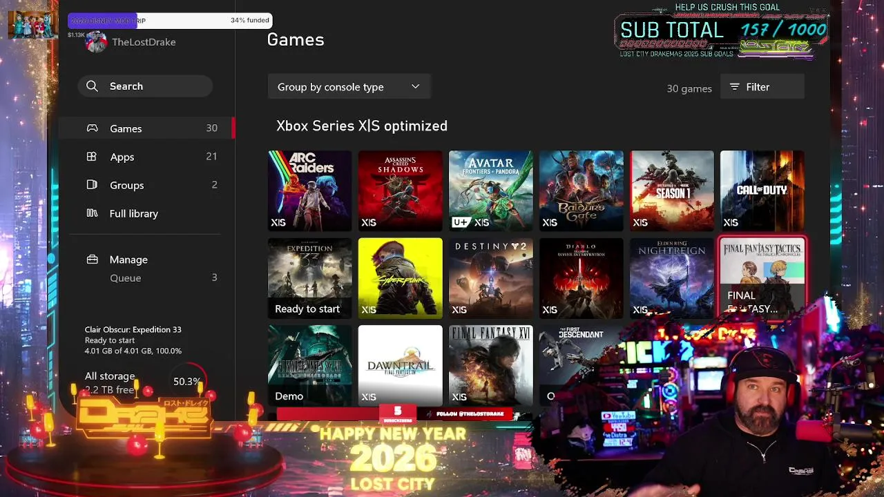884x497 pixels.
Task: Click the Manage toolbox icon
Action: pos(92,260)
